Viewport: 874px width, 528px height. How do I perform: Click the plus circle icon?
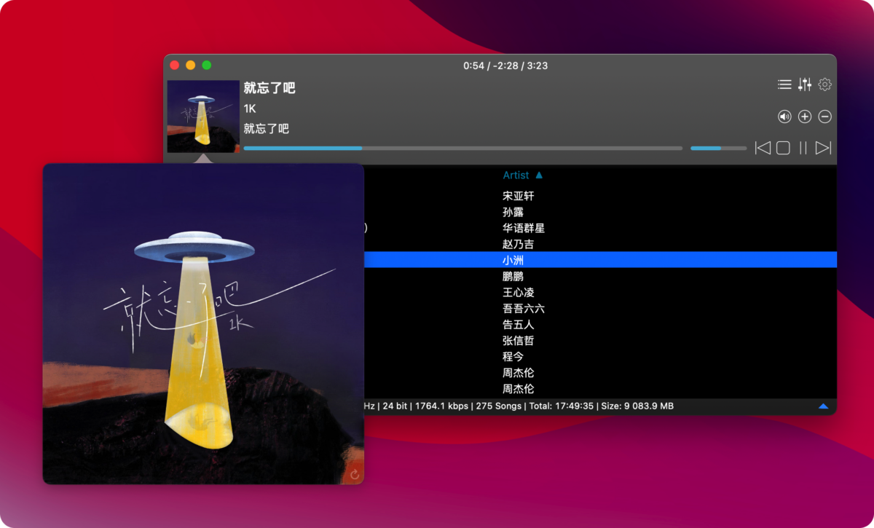(805, 117)
